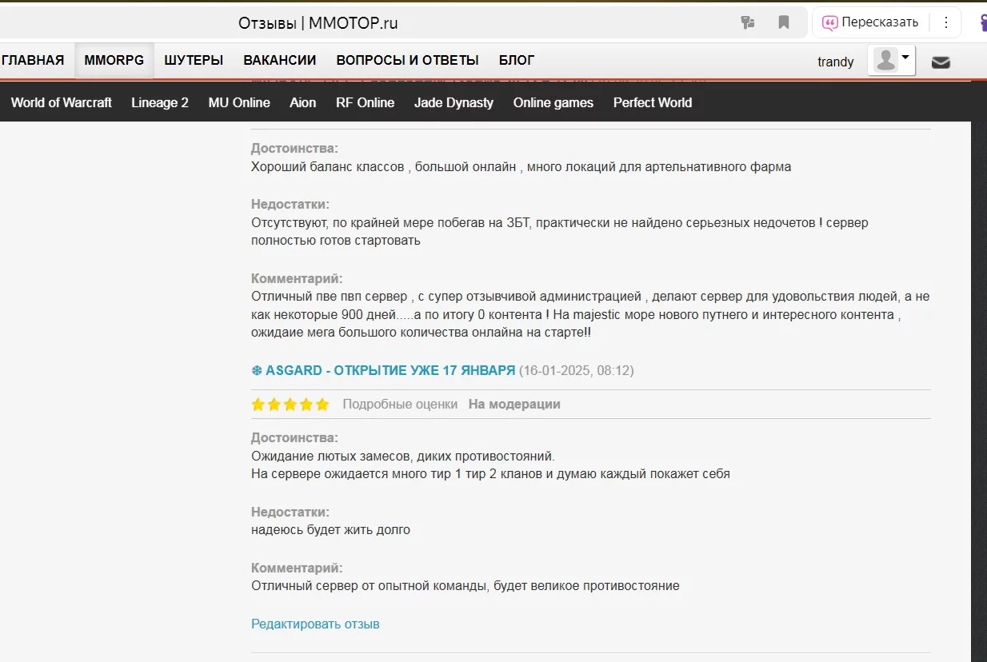The width and height of the screenshot is (987, 662).
Task: Click the trandy username
Action: [x=835, y=62]
